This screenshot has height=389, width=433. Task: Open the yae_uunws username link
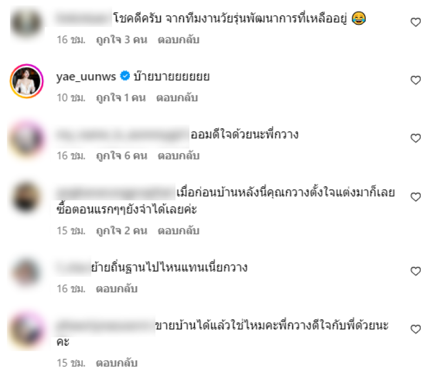[x=86, y=76]
